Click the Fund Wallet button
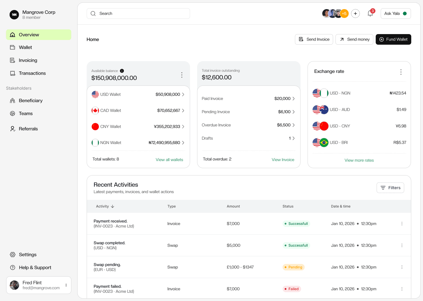 tap(393, 39)
